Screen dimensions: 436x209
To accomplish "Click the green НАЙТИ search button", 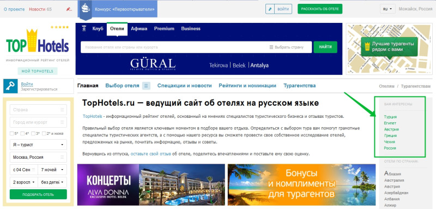I will point(325,47).
